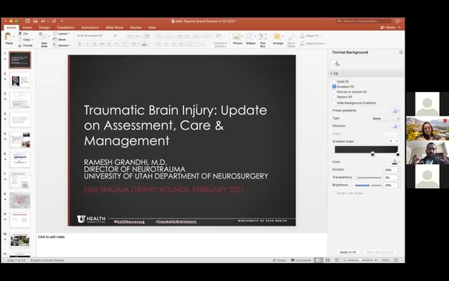Click the Text Box icon
Screen dimensions: 449x281
pyautogui.click(x=263, y=37)
